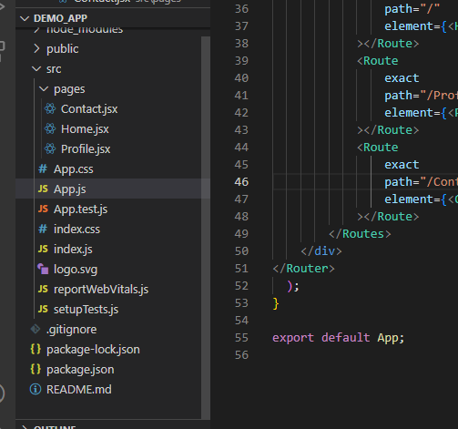Expand the OUTLINE section
The height and width of the screenshot is (429, 458).
coord(25,426)
